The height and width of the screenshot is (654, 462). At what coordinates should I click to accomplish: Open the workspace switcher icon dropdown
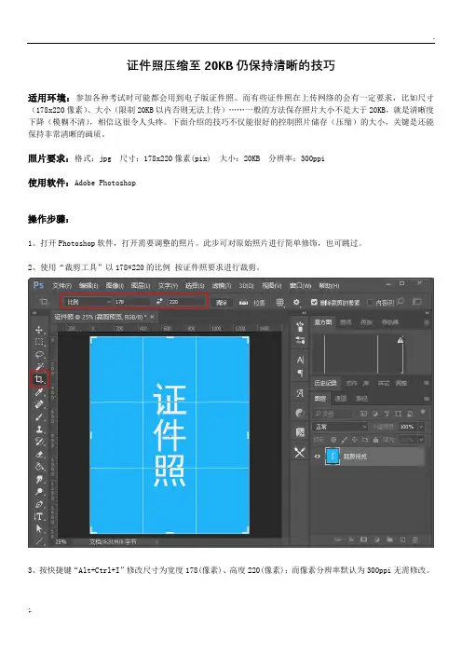click(x=416, y=301)
